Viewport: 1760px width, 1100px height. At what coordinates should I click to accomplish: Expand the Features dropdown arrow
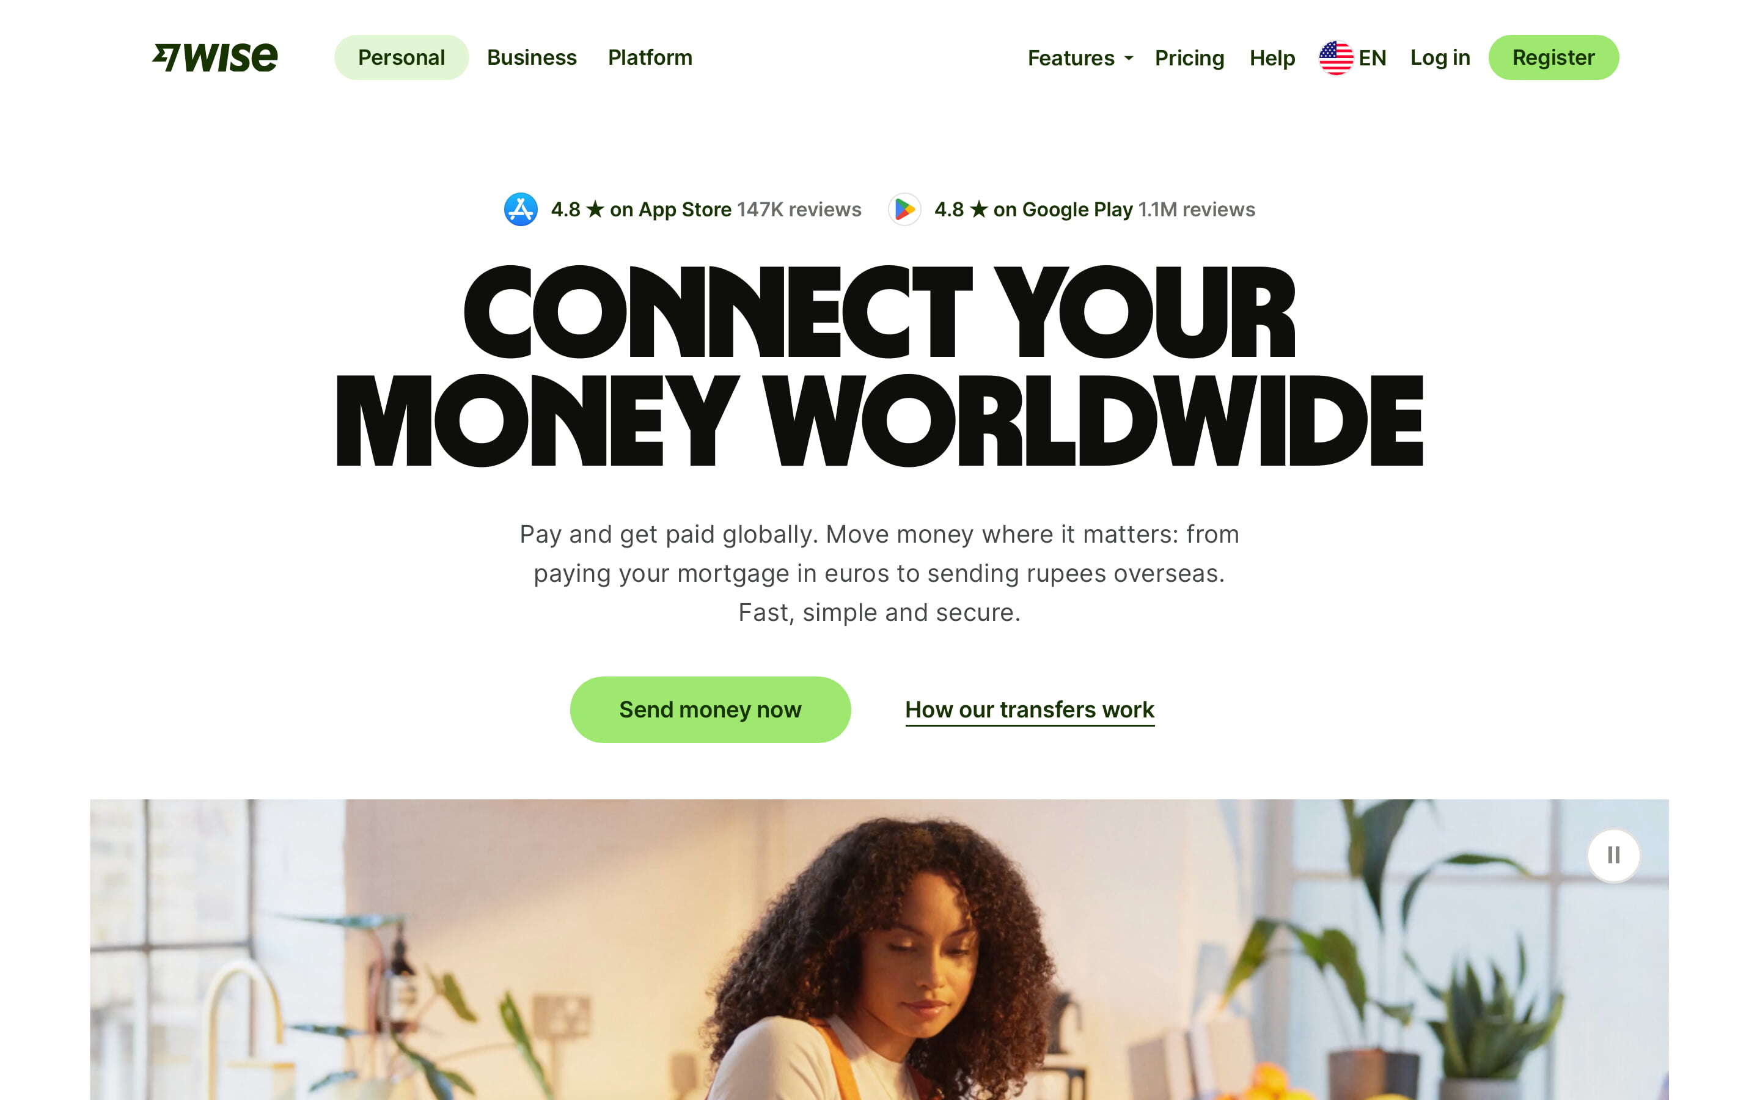click(1129, 58)
